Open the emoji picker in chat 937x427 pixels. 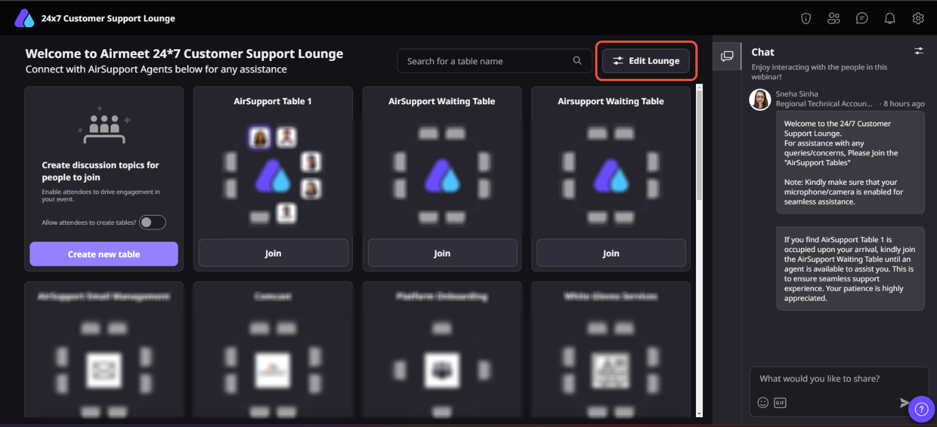(x=763, y=403)
